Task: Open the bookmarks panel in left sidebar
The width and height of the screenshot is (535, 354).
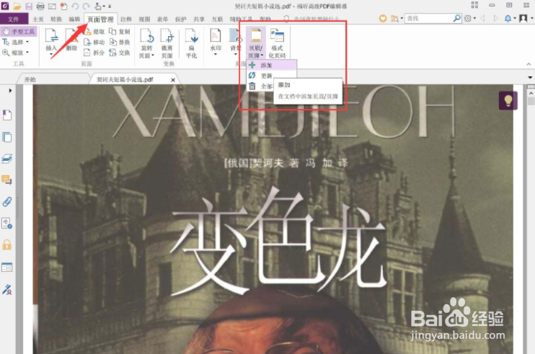Action: (x=6, y=115)
